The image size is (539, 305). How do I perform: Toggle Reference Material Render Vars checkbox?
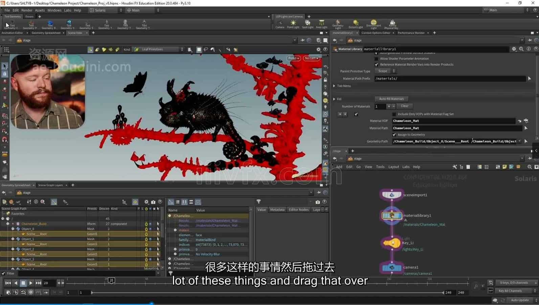(x=376, y=65)
